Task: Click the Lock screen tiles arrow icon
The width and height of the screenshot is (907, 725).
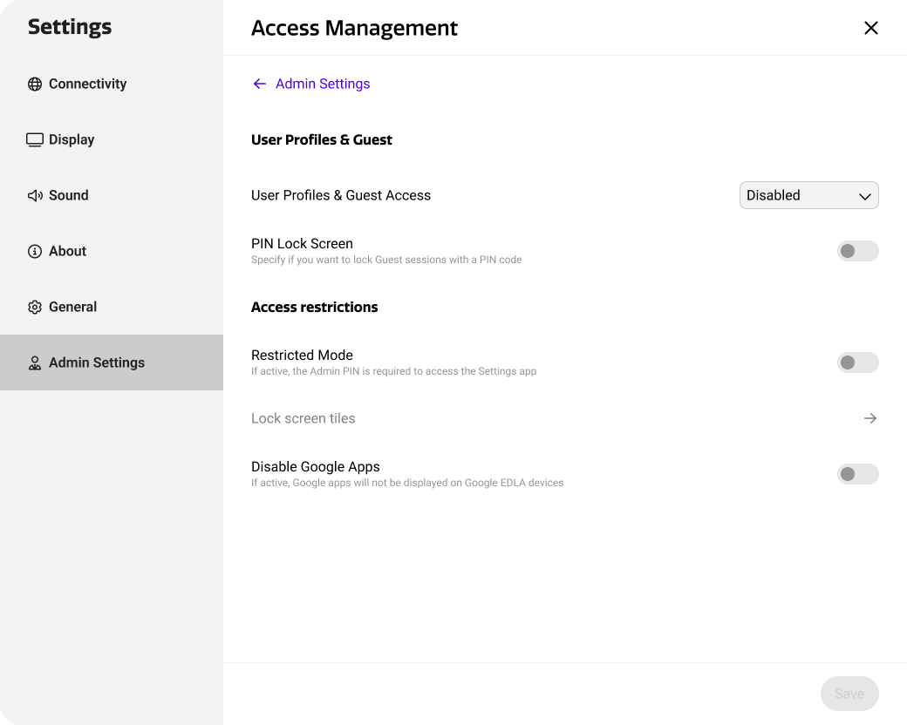Action: click(x=869, y=419)
